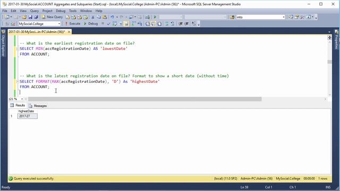Close the query document tab
340x191 pixels.
point(69,32)
